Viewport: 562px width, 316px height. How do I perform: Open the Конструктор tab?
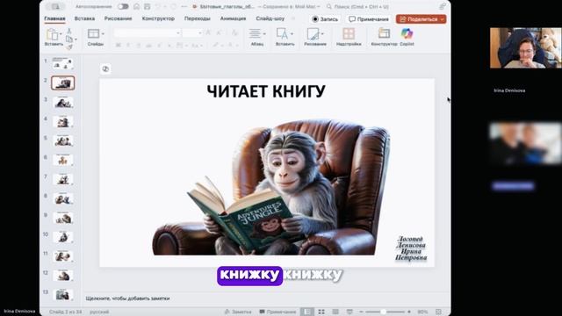(x=158, y=18)
